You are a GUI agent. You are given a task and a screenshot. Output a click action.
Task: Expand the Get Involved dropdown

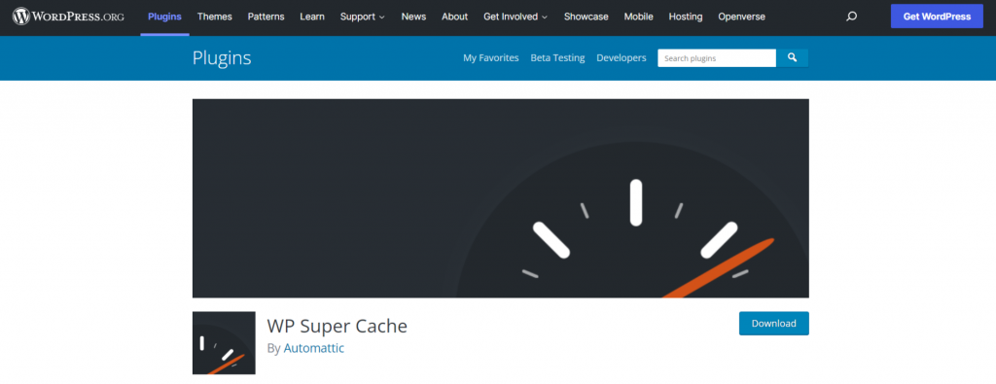click(516, 17)
